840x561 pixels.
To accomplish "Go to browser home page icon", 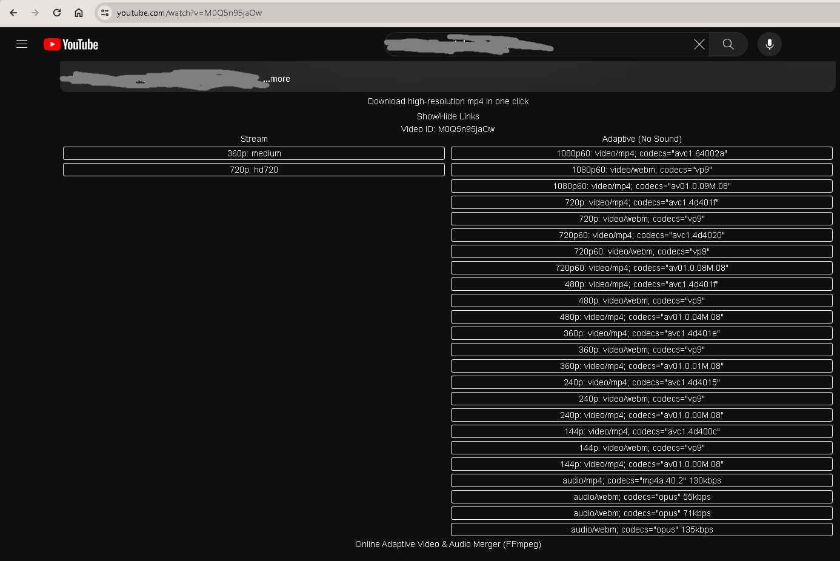I will (79, 13).
